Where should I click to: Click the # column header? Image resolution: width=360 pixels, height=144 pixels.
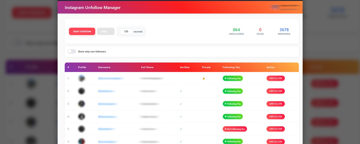[x=68, y=67]
